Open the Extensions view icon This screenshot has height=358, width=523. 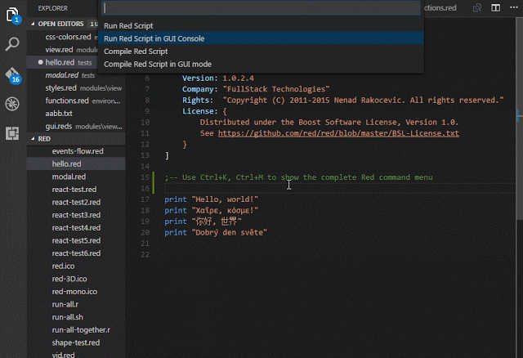(12, 132)
